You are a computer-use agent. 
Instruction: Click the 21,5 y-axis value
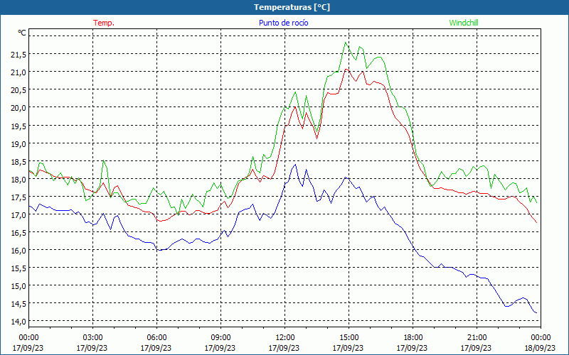tap(18, 55)
